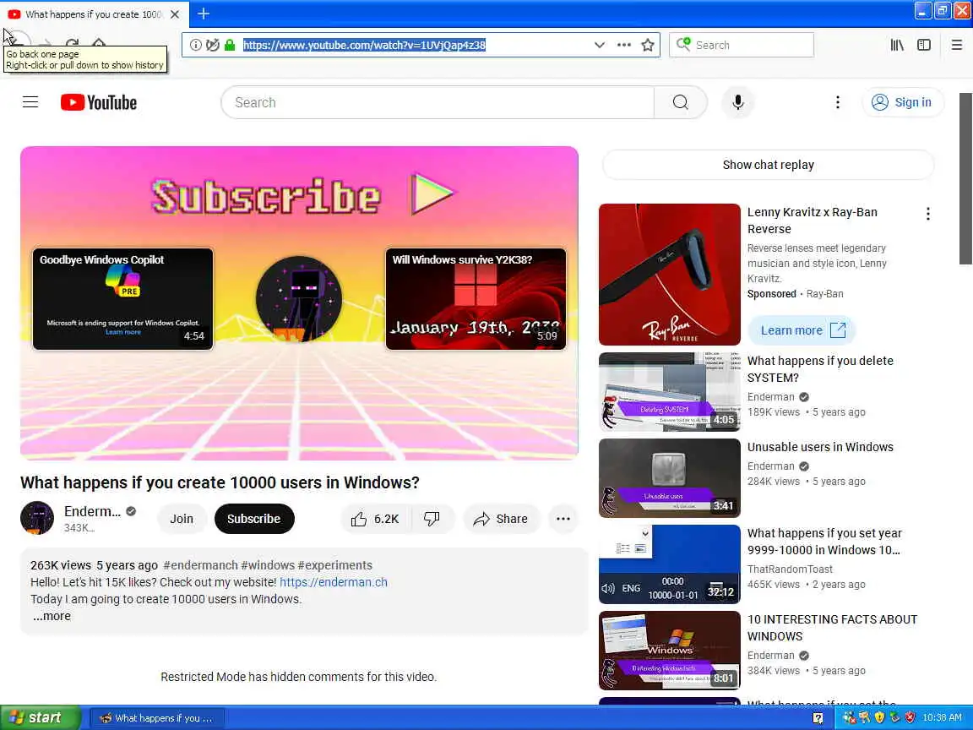973x730 pixels.
Task: Click help question mark icon in taskbar
Action: pyautogui.click(x=818, y=718)
